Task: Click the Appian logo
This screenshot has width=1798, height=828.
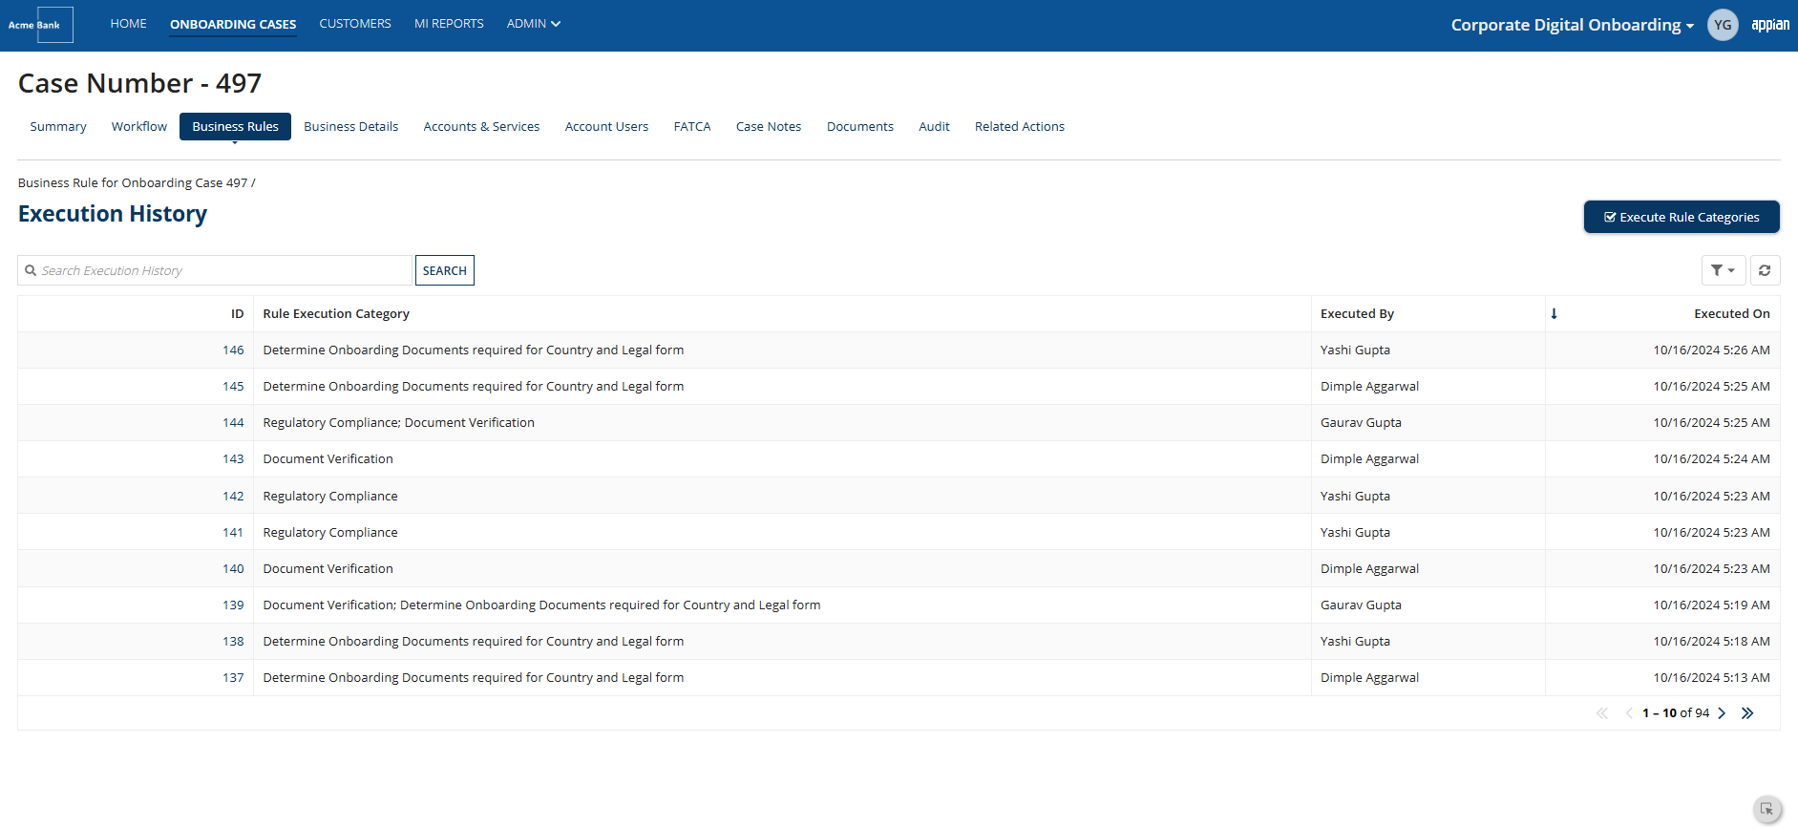Action: (x=1770, y=25)
